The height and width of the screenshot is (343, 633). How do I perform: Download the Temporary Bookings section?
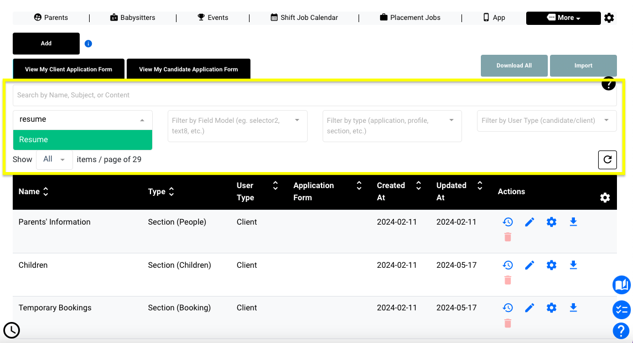click(573, 308)
